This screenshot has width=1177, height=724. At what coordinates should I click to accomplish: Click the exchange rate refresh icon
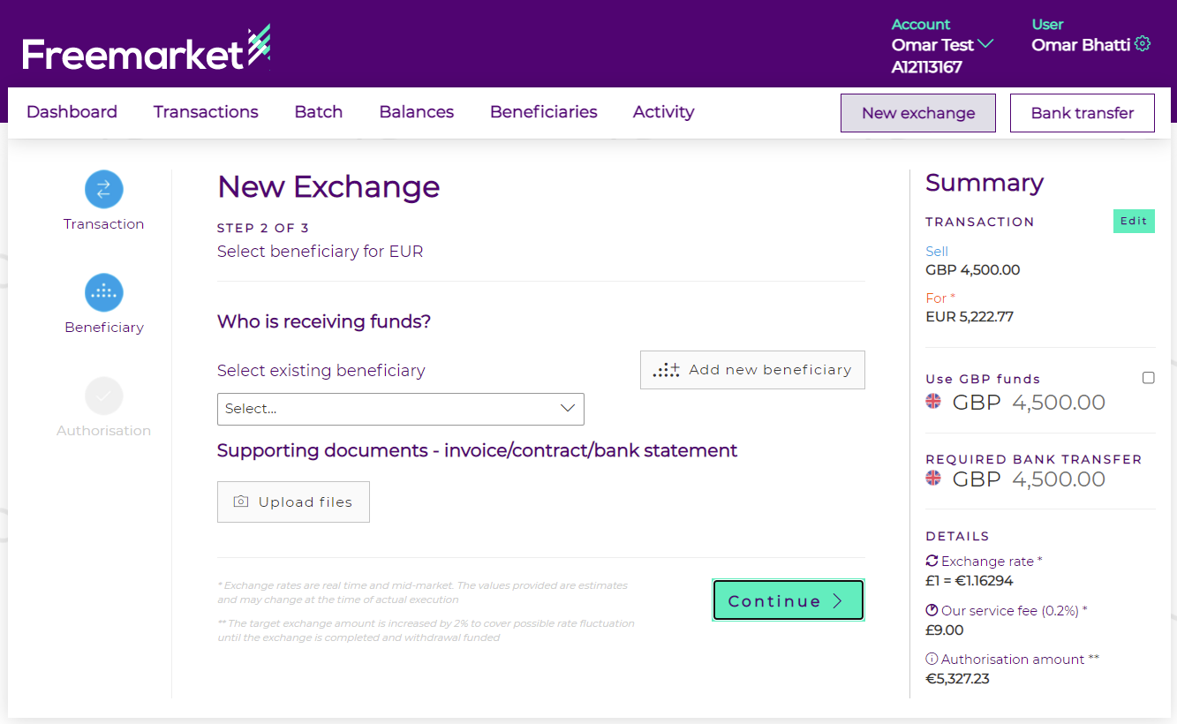click(x=932, y=561)
